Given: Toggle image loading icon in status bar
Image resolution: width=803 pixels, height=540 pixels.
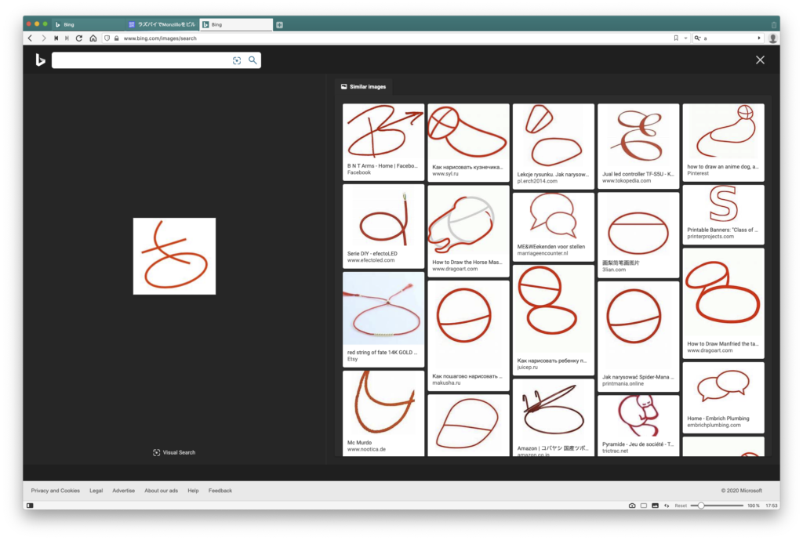Looking at the screenshot, I should (x=655, y=506).
